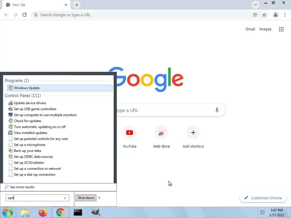This screenshot has height=218, width=291.
Task: Bookmark this tab with the star icon
Action: pyautogui.click(x=264, y=15)
